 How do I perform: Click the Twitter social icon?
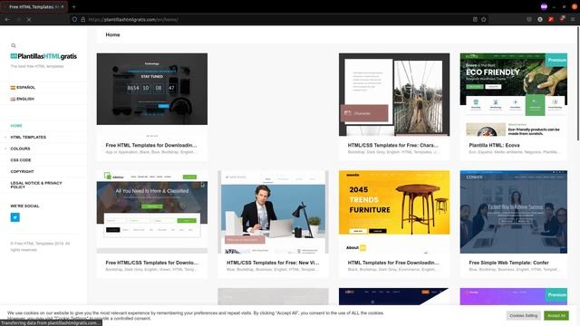(15, 217)
